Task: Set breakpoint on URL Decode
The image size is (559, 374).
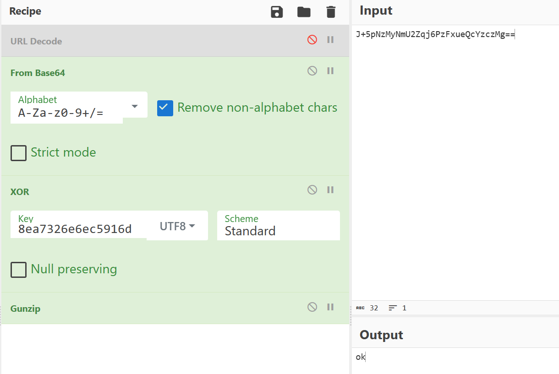Action: 330,40
